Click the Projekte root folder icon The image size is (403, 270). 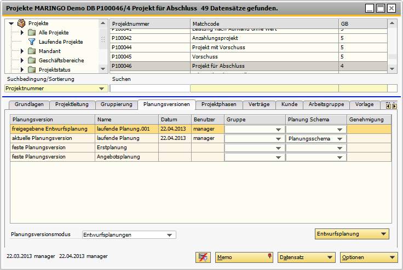tap(21, 24)
